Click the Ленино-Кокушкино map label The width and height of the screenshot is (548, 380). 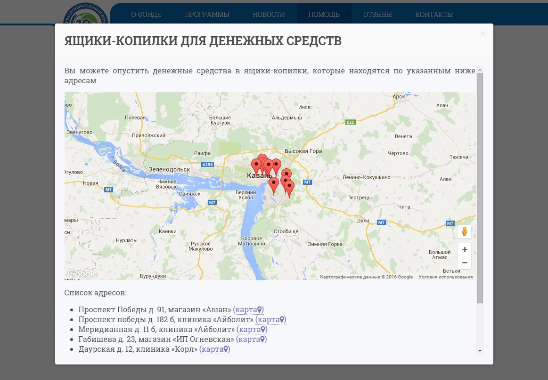click(366, 177)
